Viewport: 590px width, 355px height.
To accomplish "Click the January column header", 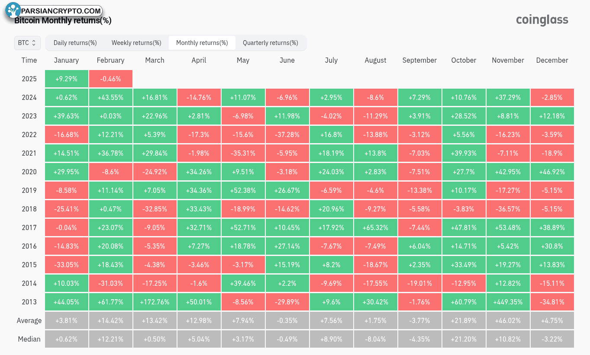I will point(66,60).
